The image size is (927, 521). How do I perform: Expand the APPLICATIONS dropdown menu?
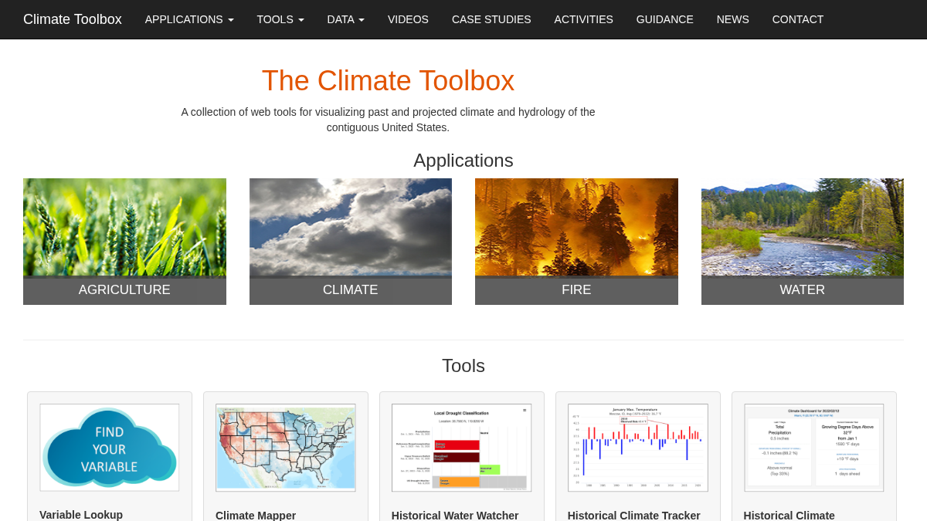pos(189,19)
